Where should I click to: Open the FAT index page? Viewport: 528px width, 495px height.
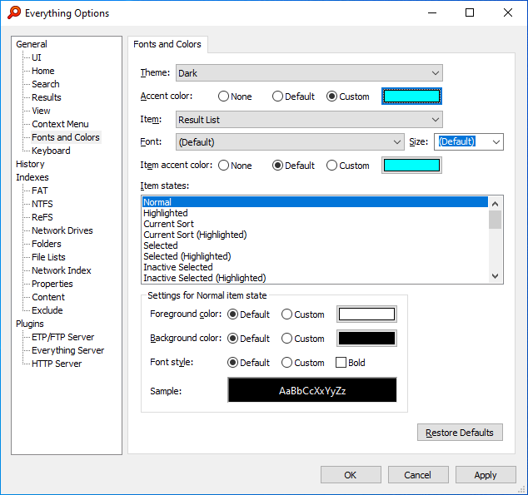click(40, 191)
